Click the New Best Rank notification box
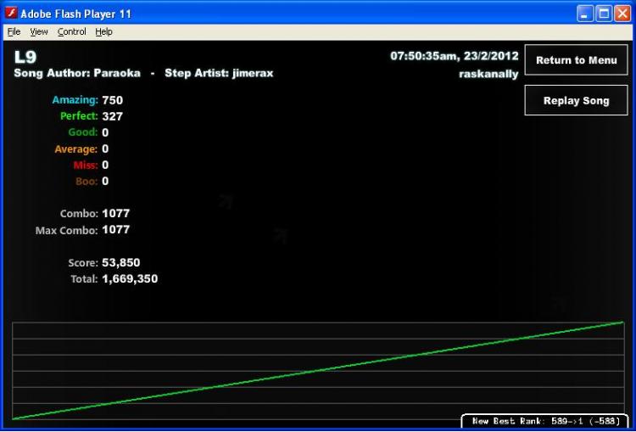The width and height of the screenshot is (636, 432). (x=544, y=421)
